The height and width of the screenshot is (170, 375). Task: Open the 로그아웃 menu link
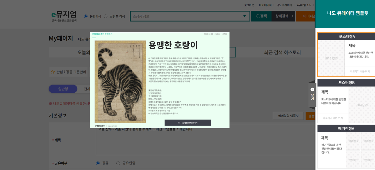[249, 5]
